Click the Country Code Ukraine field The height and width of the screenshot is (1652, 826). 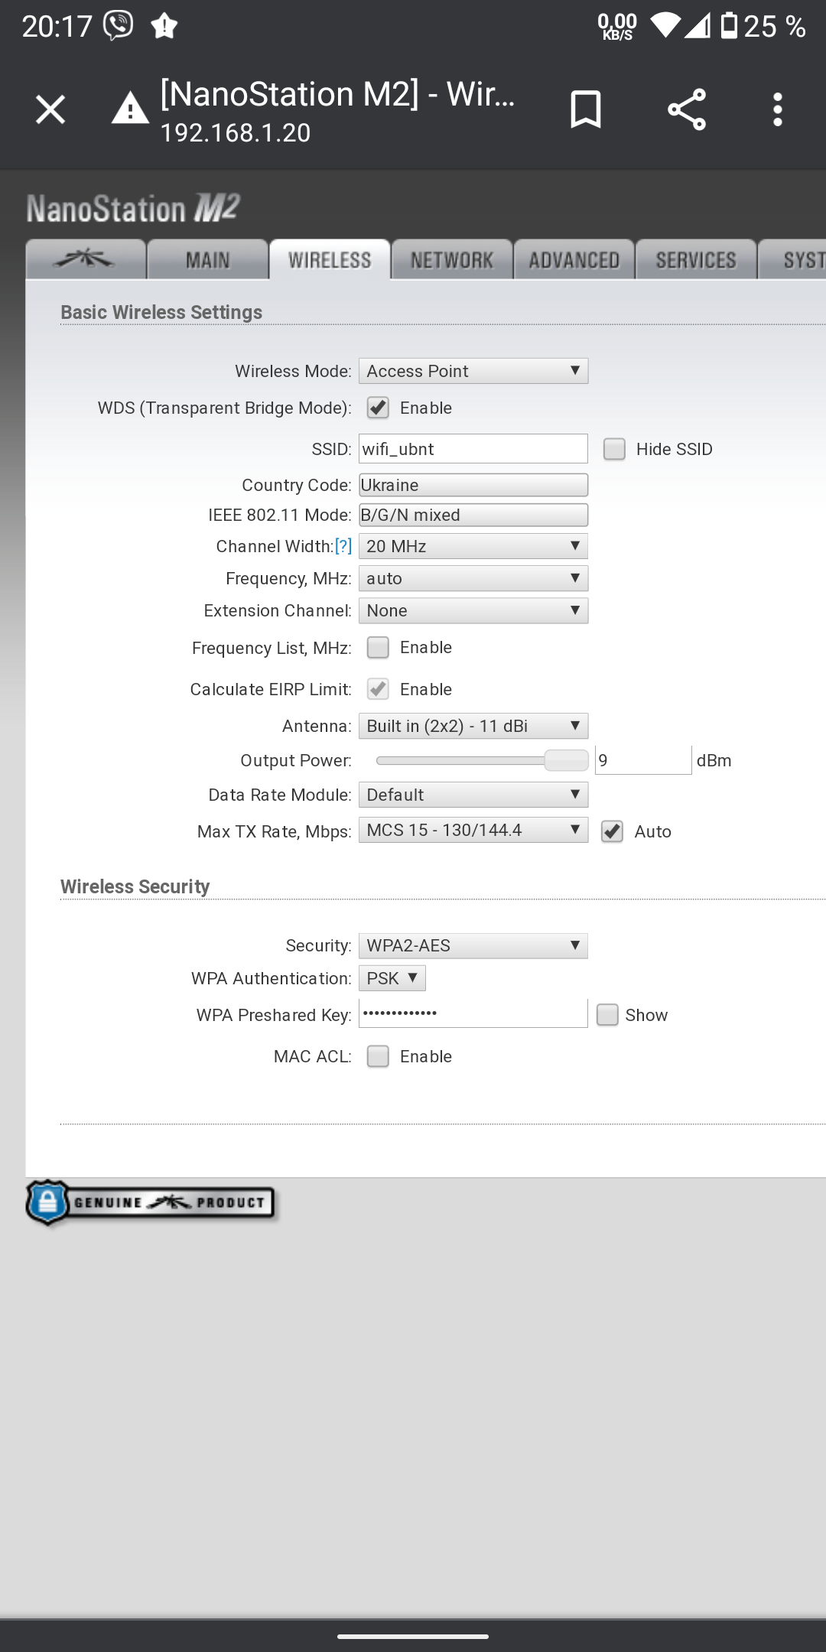tap(473, 485)
